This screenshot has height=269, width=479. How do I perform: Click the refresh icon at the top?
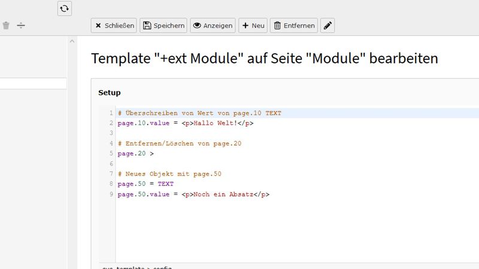[x=65, y=8]
